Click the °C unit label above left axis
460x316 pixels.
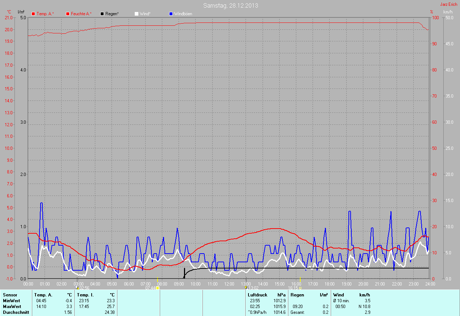[x=9, y=12]
